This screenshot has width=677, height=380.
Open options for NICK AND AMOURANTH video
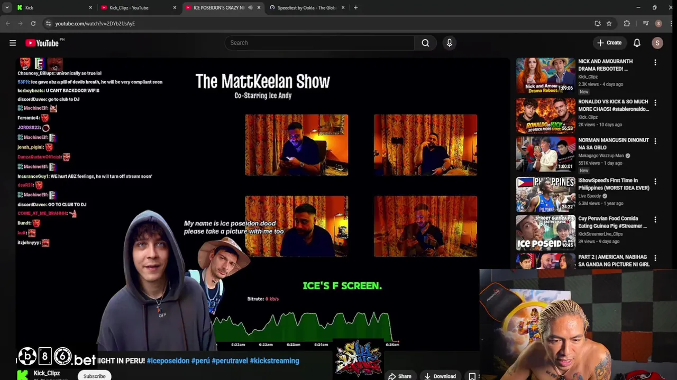coord(655,63)
